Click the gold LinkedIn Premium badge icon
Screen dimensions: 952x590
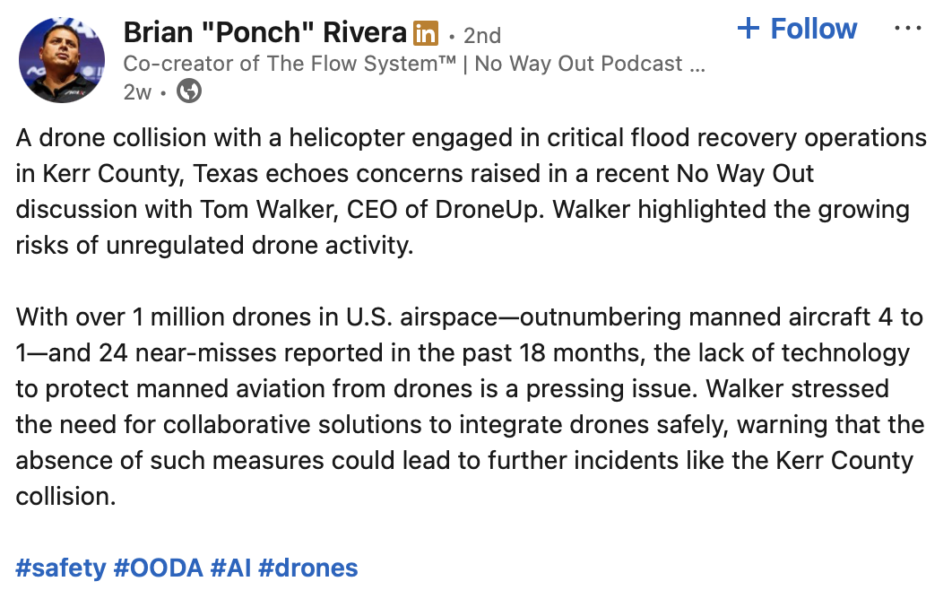(x=426, y=33)
